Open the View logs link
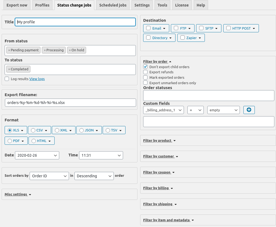The width and height of the screenshot is (276, 227). tap(37, 79)
